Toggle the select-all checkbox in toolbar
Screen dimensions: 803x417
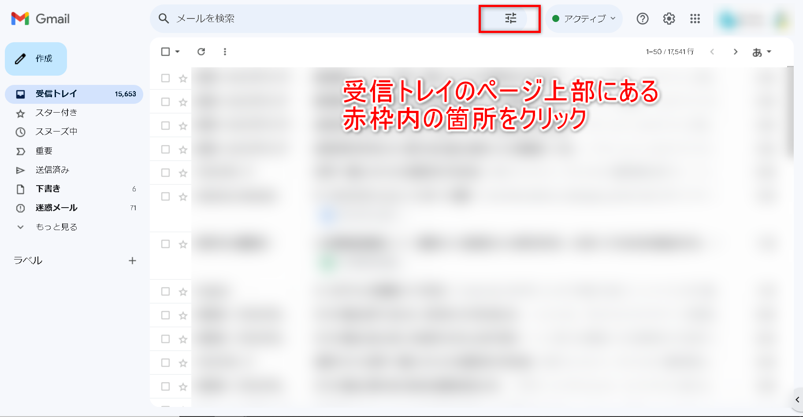click(166, 52)
